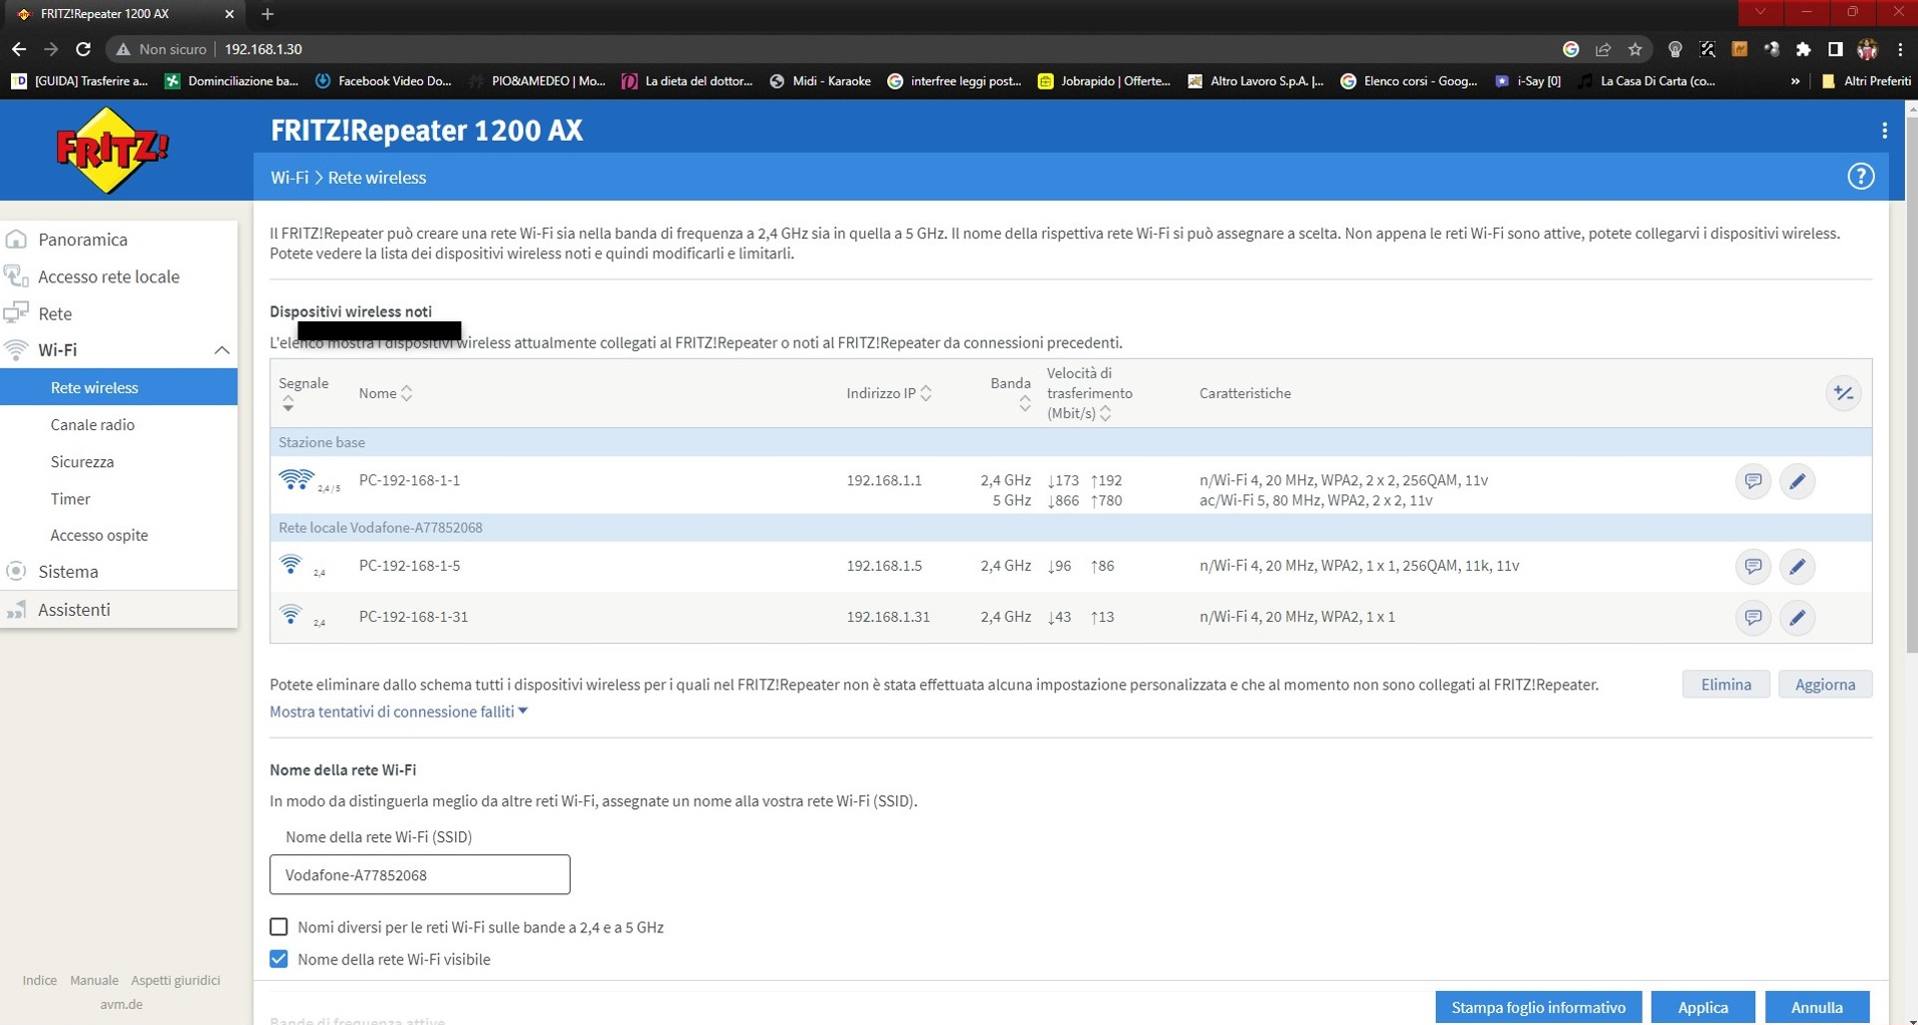The image size is (1918, 1025).
Task: Click the address bar showing 192.168.1.30
Action: pyautogui.click(x=878, y=49)
